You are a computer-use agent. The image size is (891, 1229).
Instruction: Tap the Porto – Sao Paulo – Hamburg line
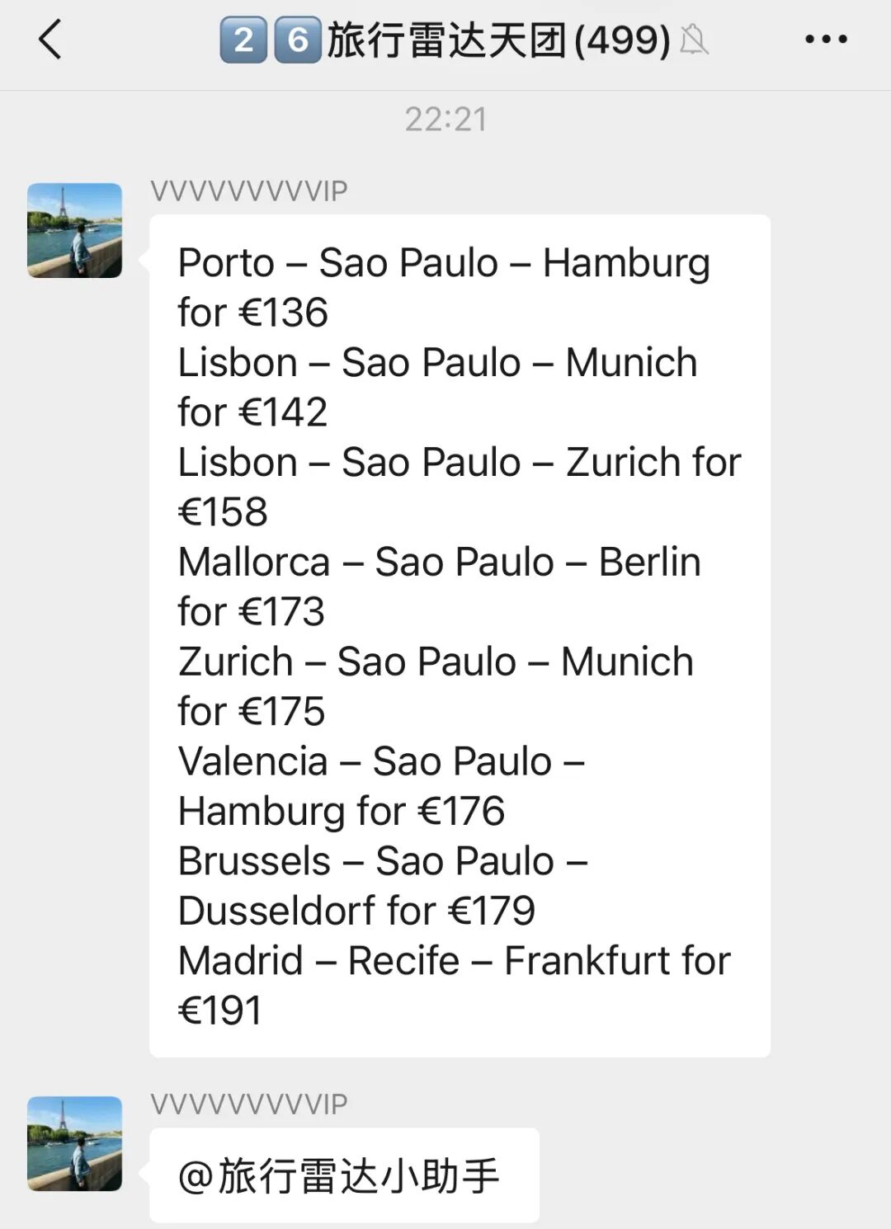coord(444,263)
